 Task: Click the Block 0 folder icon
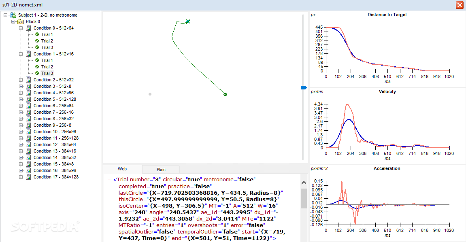[21, 21]
